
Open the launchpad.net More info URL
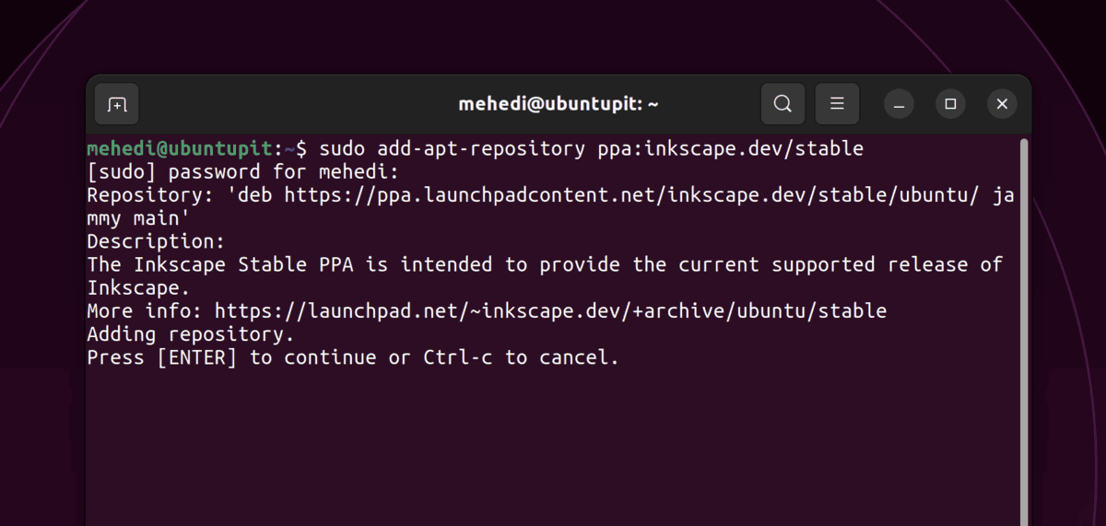click(550, 311)
